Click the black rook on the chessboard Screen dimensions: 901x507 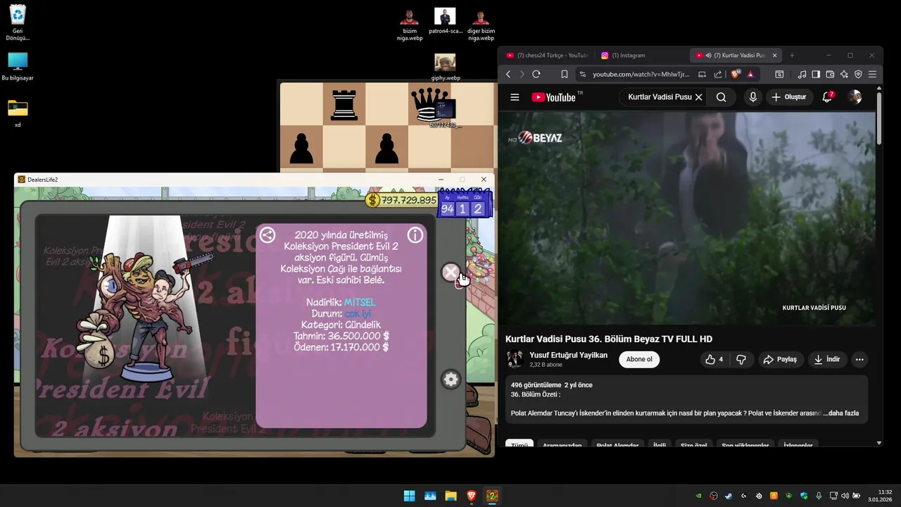tap(344, 104)
